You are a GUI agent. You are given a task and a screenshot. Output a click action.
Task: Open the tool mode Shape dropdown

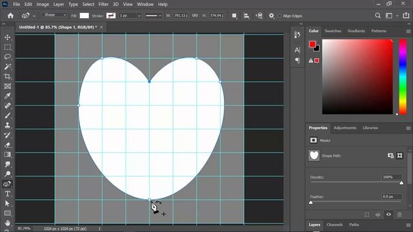[x=55, y=15]
